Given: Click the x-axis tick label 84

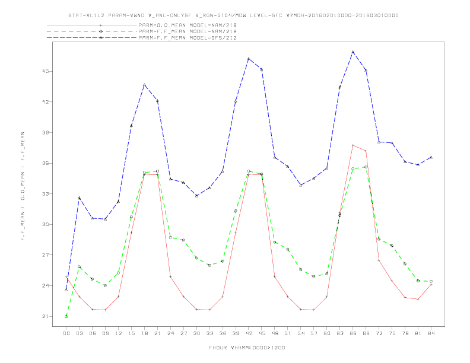Looking at the screenshot, I should (431, 333).
